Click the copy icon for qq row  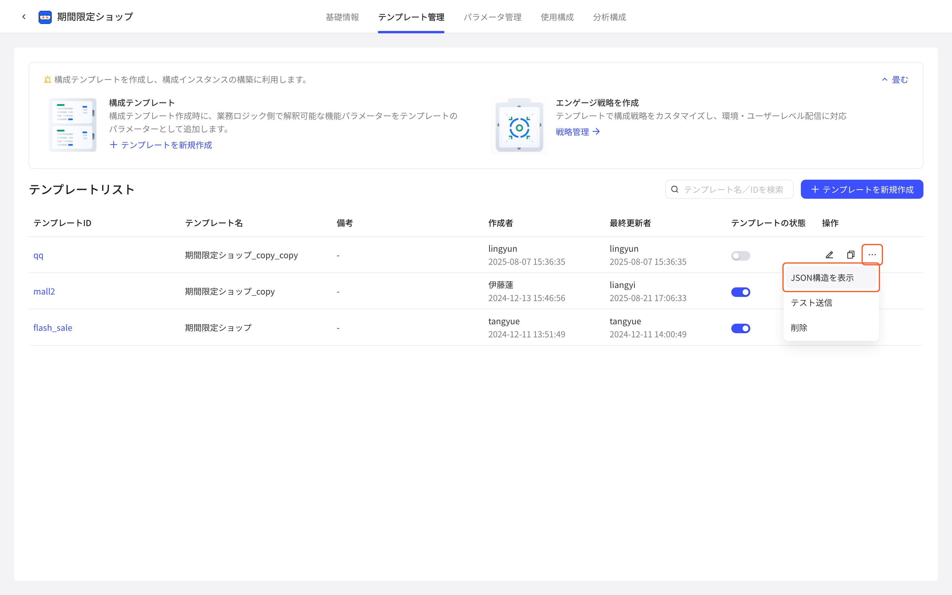click(x=851, y=255)
